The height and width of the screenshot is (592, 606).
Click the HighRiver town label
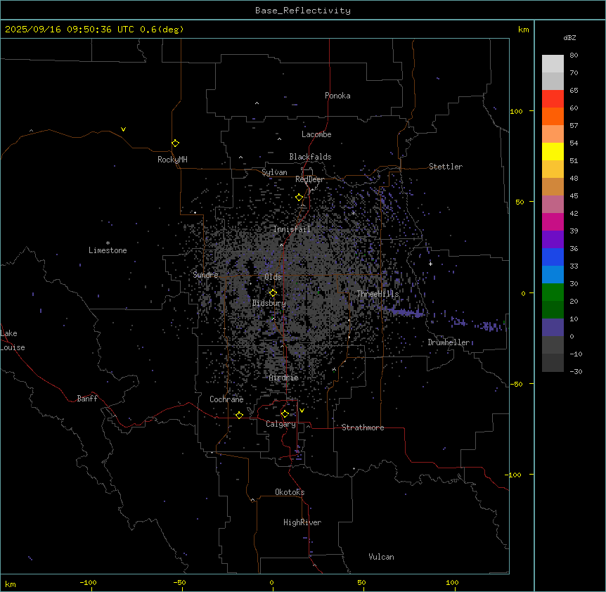302,522
